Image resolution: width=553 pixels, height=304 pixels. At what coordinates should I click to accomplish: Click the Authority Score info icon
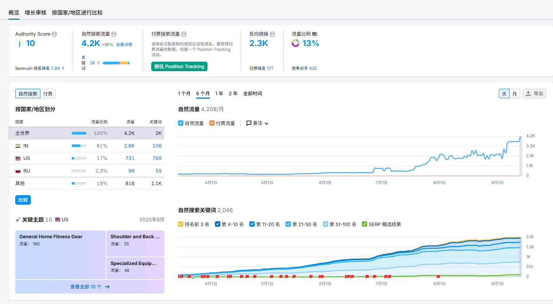(x=54, y=34)
